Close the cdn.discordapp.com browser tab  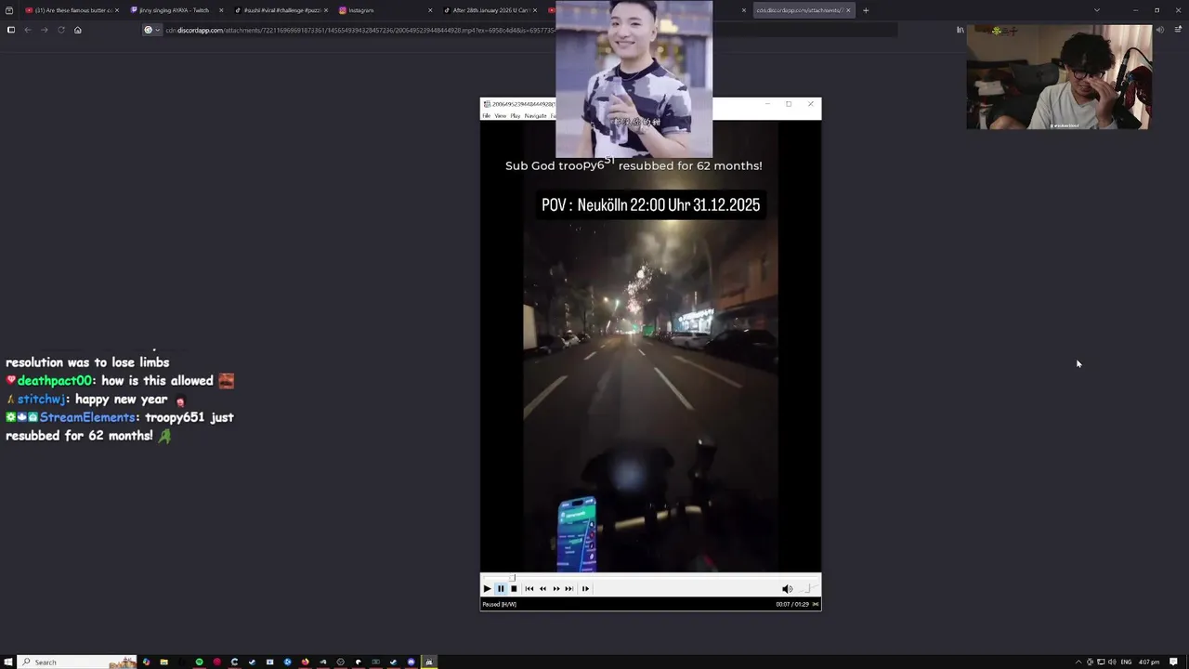[x=848, y=10]
